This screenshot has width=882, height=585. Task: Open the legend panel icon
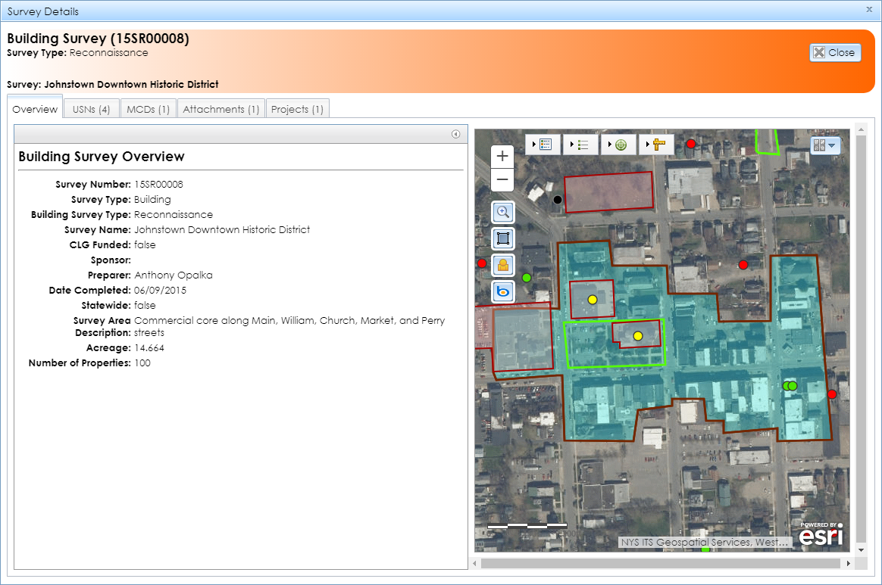(x=546, y=145)
